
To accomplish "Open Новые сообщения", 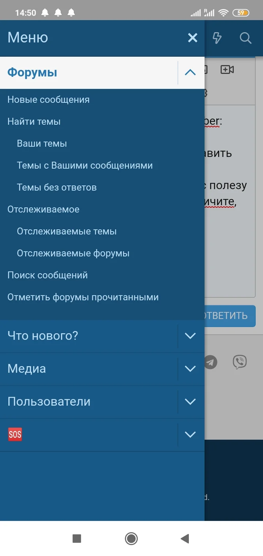I will click(x=48, y=99).
